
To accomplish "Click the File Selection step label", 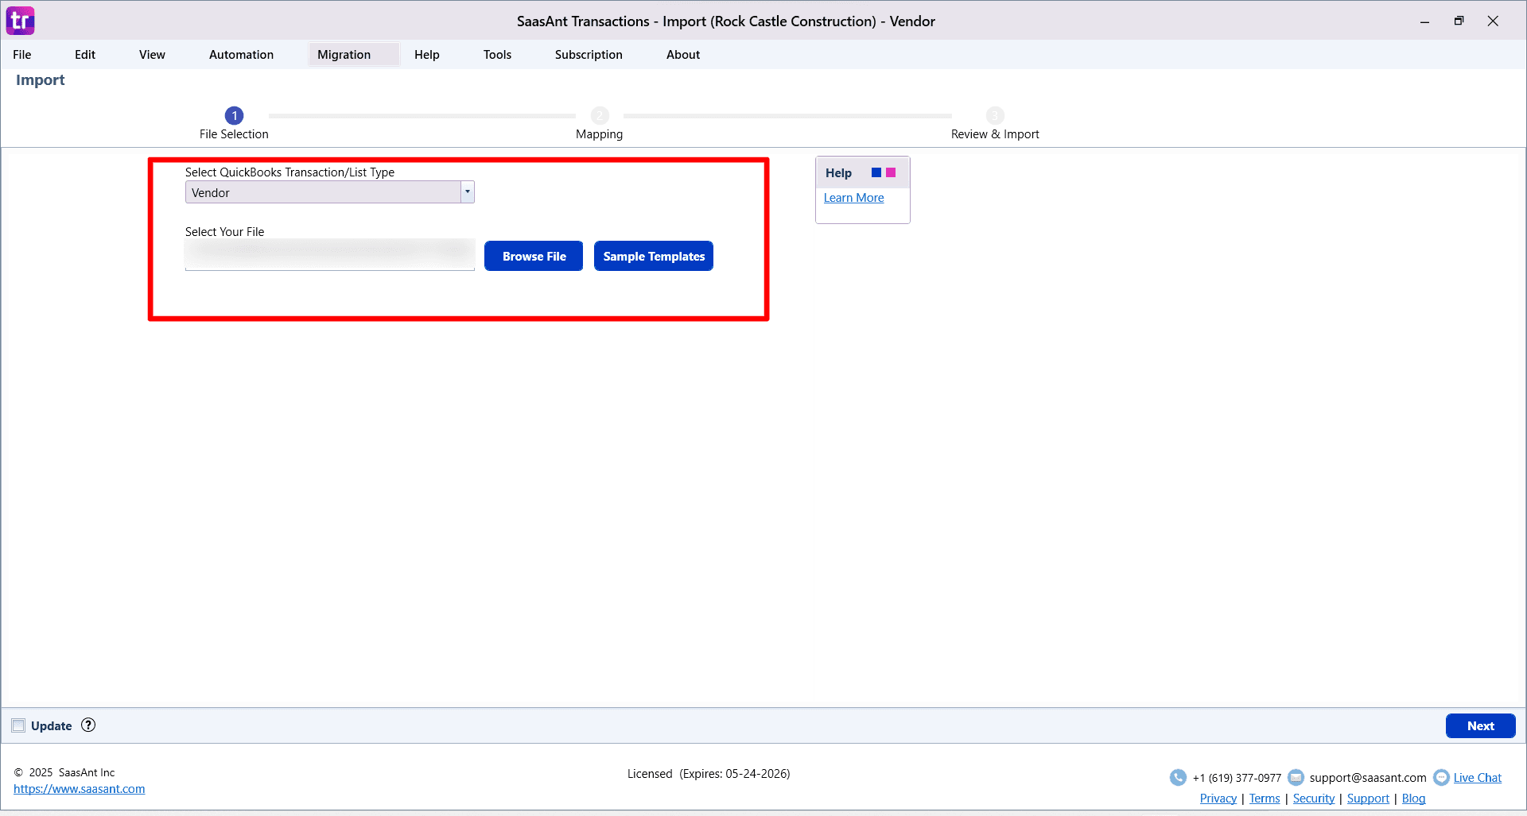I will pyautogui.click(x=234, y=134).
